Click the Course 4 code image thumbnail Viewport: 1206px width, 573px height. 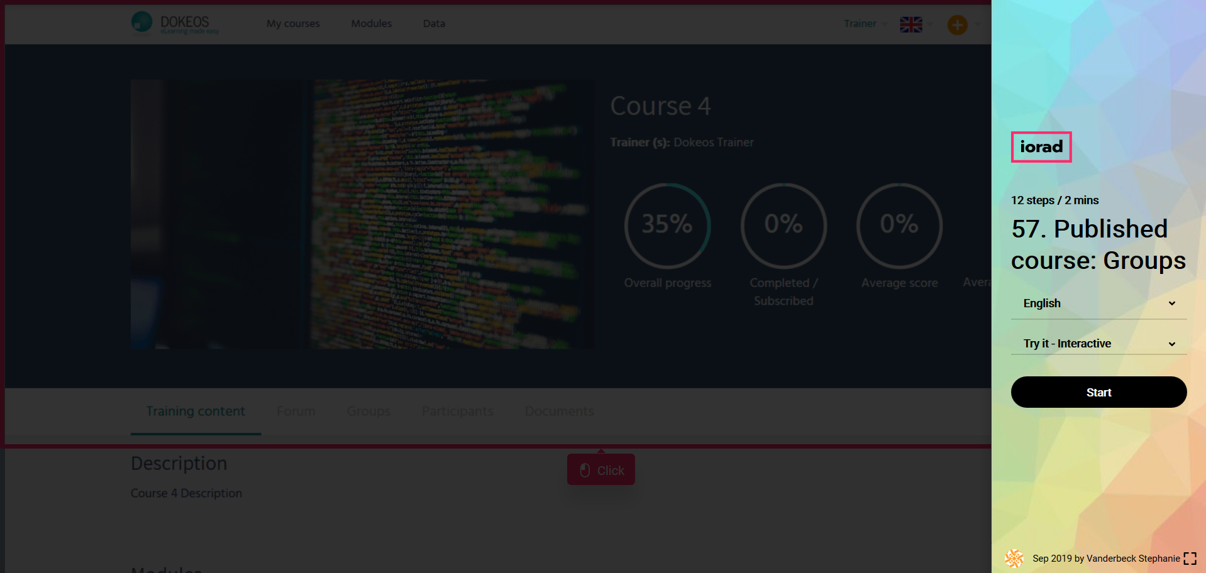(362, 214)
